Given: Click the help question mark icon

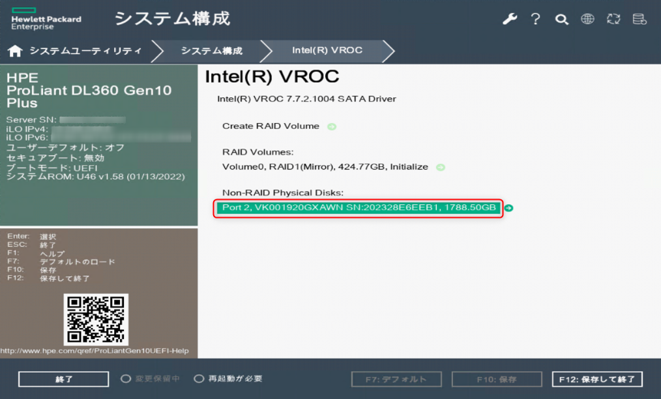Looking at the screenshot, I should pyautogui.click(x=535, y=19).
